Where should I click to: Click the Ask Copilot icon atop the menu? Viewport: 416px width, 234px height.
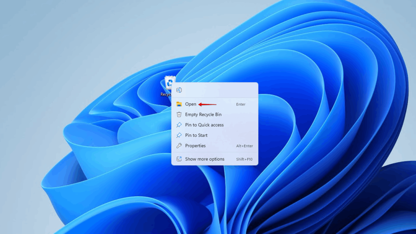pos(179,90)
